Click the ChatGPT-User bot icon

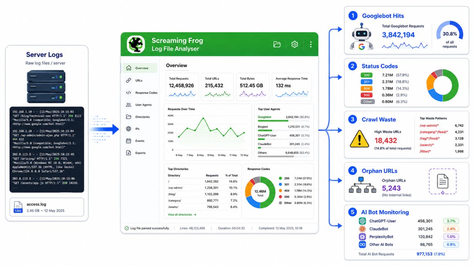[362, 221]
